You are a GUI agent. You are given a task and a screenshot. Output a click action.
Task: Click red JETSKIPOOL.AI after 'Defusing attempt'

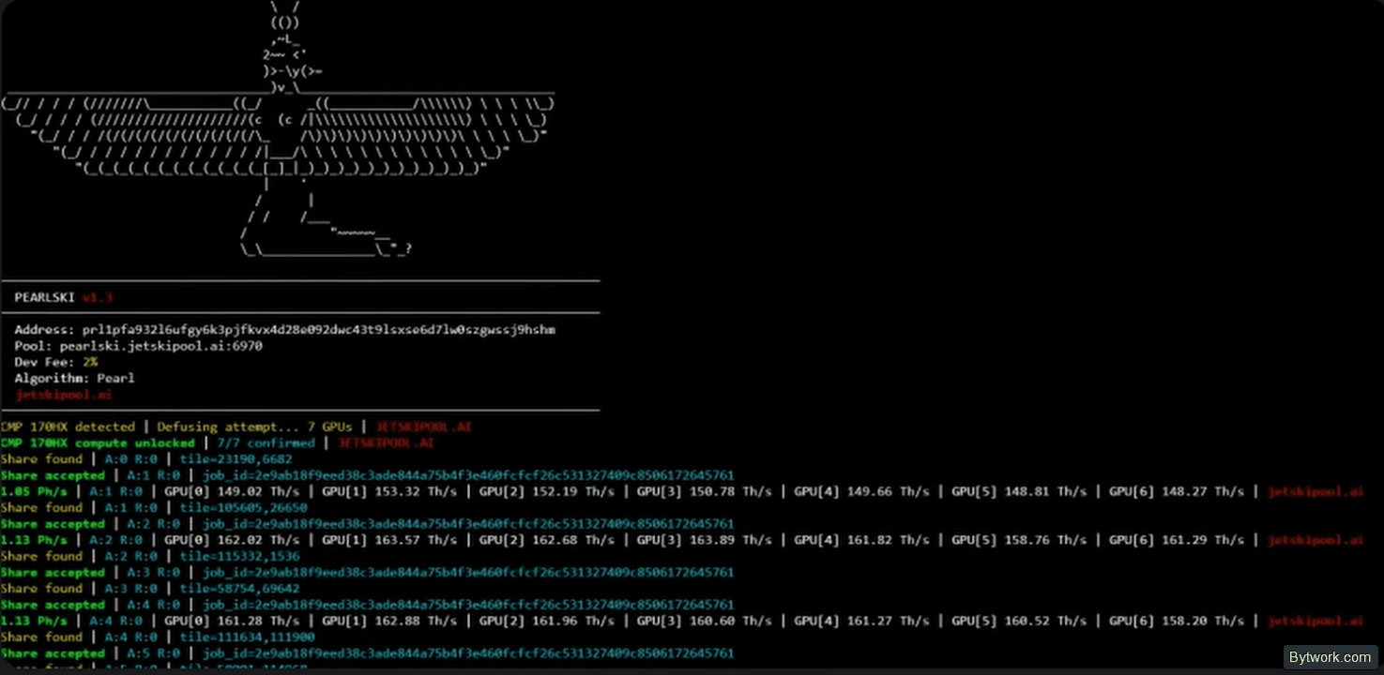tap(423, 427)
